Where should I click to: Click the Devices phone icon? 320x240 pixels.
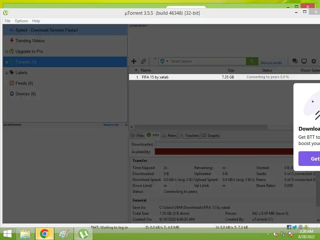tap(12, 94)
